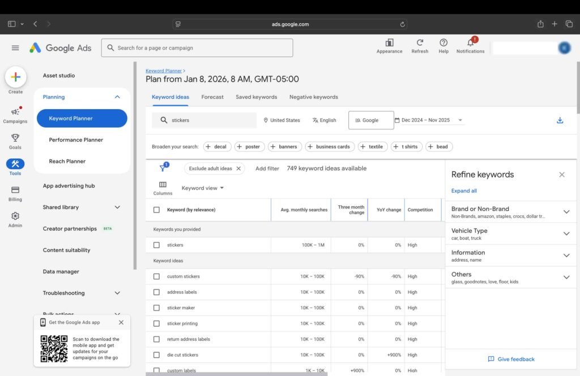Switch to the Forecast tab
580x376 pixels.
(212, 97)
